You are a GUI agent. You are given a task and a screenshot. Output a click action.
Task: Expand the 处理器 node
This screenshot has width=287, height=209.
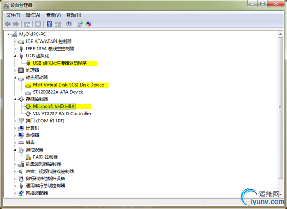pos(15,70)
